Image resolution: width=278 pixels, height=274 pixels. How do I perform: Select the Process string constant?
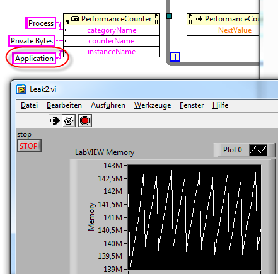click(41, 23)
